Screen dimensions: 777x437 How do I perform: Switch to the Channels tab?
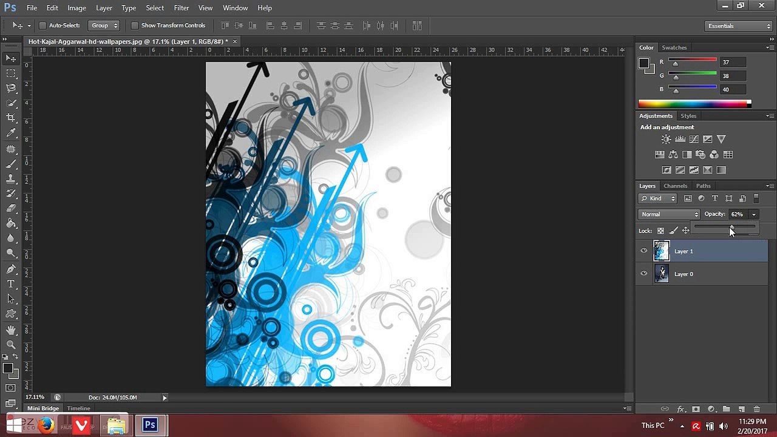(675, 186)
